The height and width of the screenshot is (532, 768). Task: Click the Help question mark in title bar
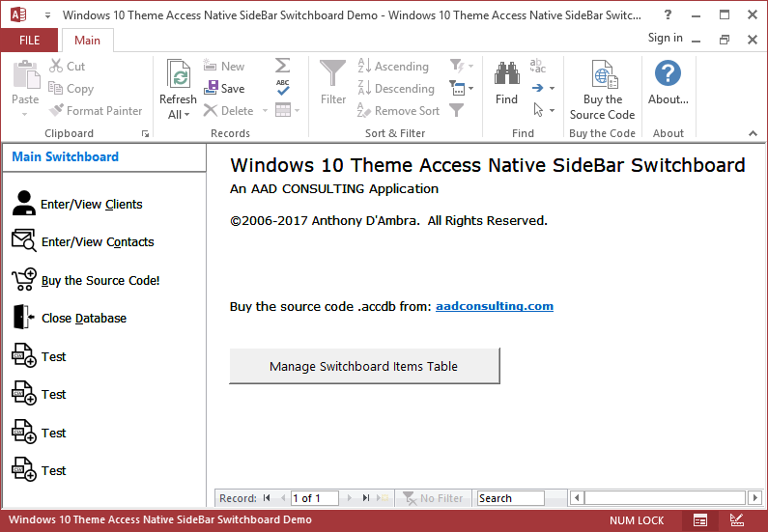coord(668,15)
